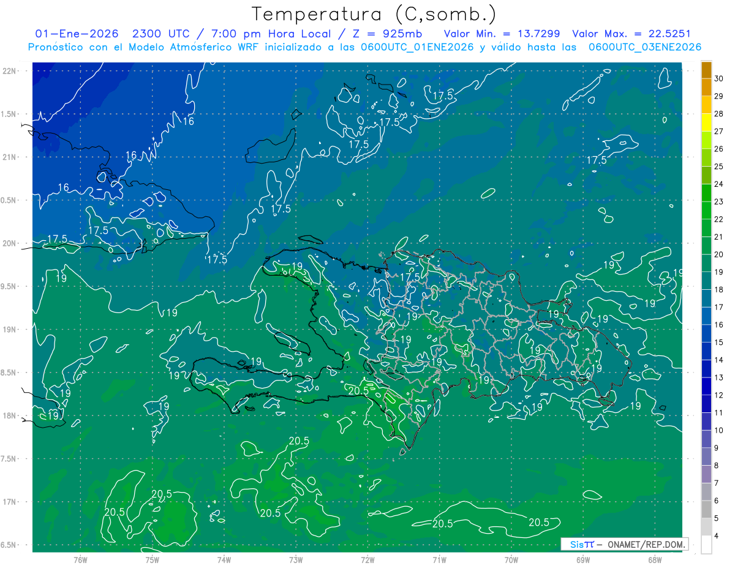The height and width of the screenshot is (568, 735).
Task: Click the '22N' latitude axis label
Action: (10, 71)
